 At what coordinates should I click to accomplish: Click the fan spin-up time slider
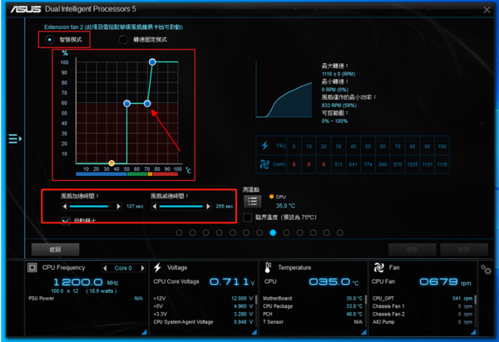pyautogui.click(x=91, y=206)
